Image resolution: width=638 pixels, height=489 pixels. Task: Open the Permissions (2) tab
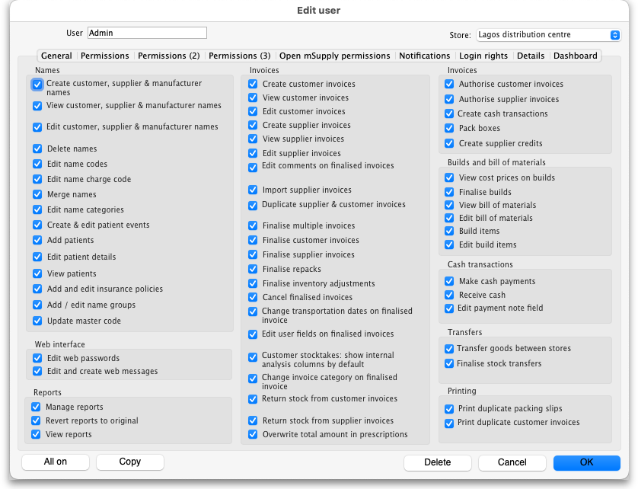pos(168,56)
